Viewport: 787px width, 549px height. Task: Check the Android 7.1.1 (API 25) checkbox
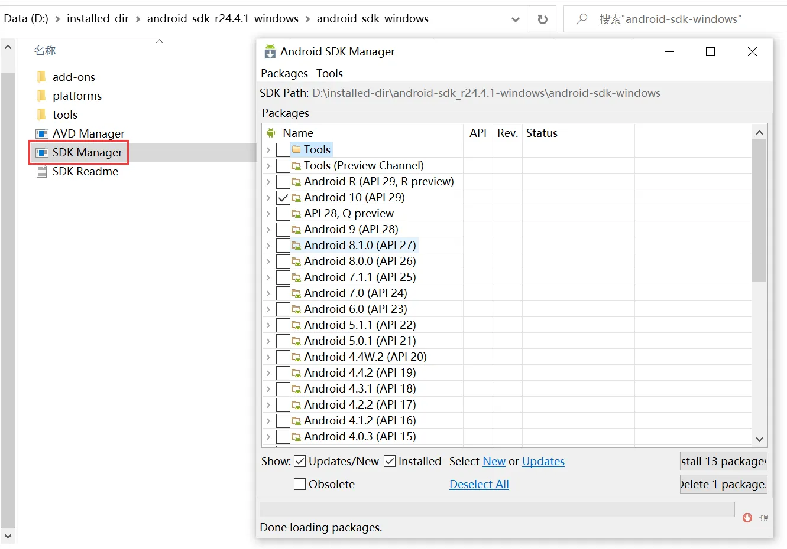283,277
